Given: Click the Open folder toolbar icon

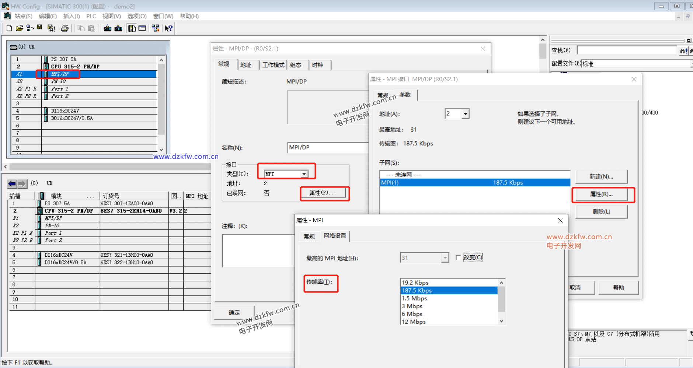Looking at the screenshot, I should click(20, 28).
